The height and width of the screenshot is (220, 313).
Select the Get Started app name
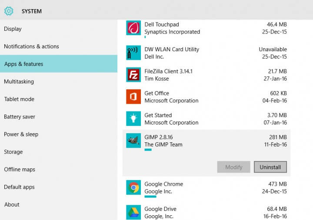158,115
